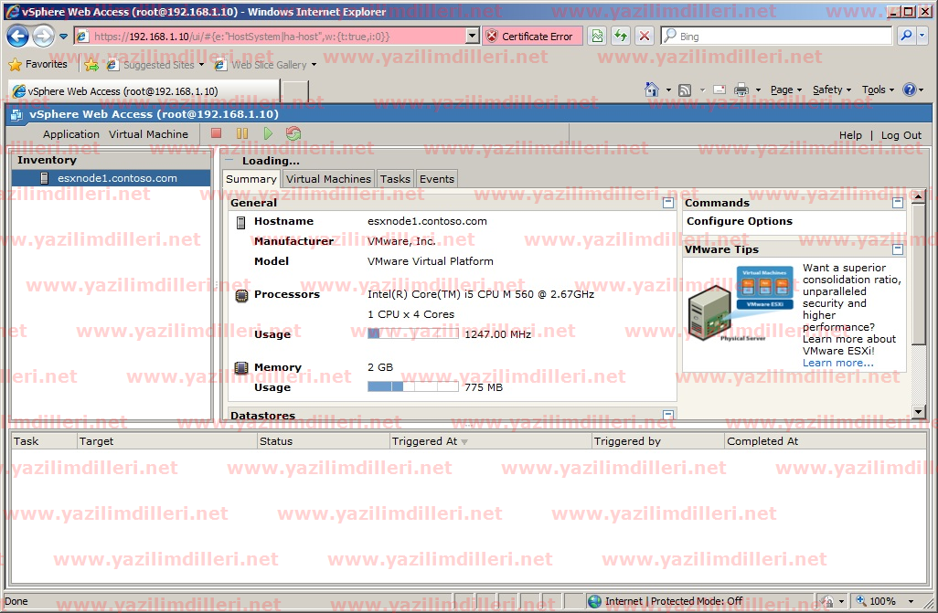Open the Events tab
938x613 pixels.
(437, 179)
